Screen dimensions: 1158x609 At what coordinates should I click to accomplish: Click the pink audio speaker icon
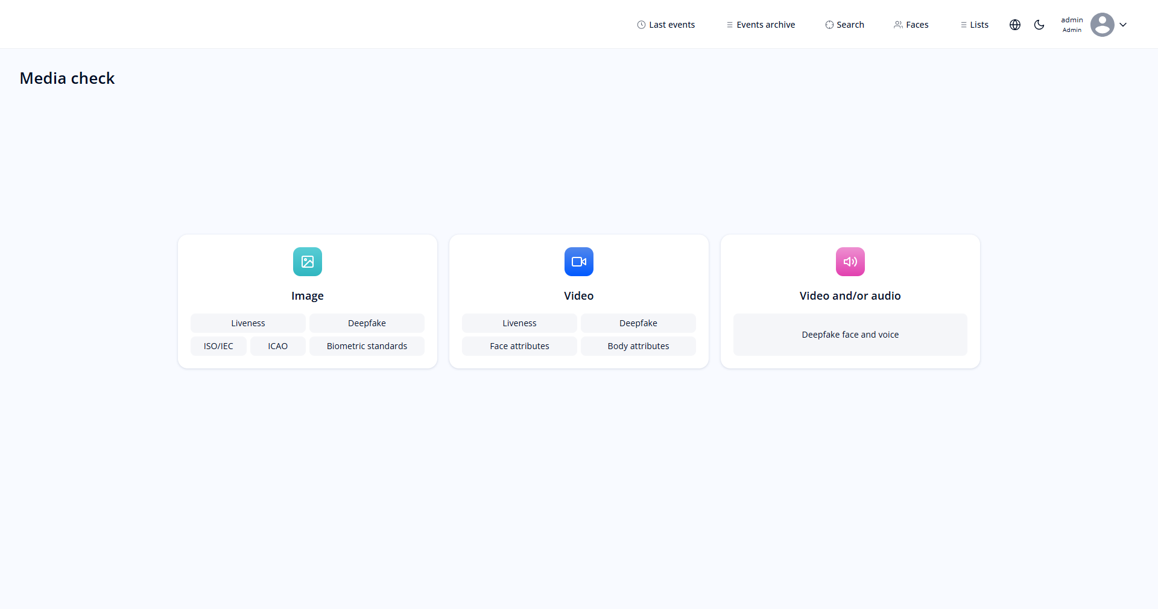(850, 262)
